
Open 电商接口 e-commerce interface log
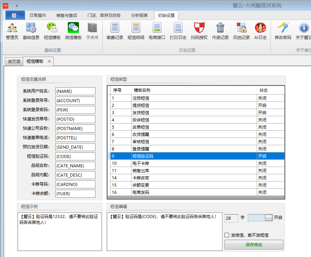point(157,31)
